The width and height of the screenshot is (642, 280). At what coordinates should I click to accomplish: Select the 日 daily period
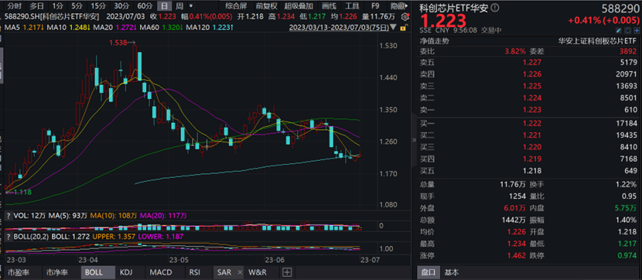(165, 6)
